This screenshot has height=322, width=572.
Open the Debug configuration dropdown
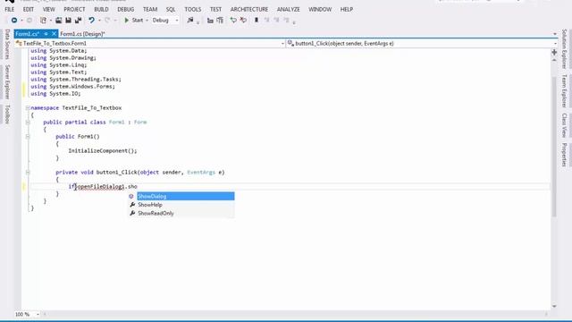165,21
